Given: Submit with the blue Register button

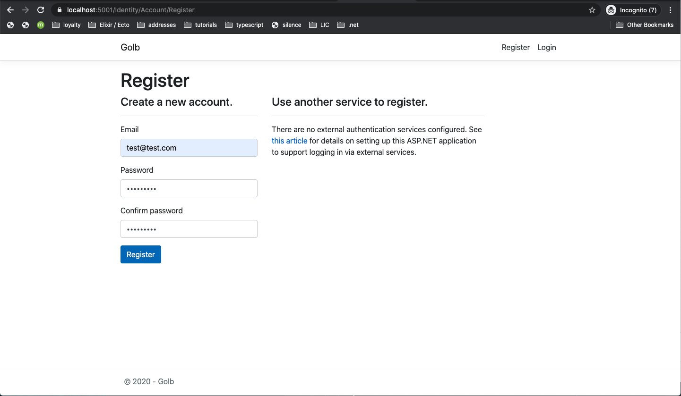Looking at the screenshot, I should pos(141,254).
